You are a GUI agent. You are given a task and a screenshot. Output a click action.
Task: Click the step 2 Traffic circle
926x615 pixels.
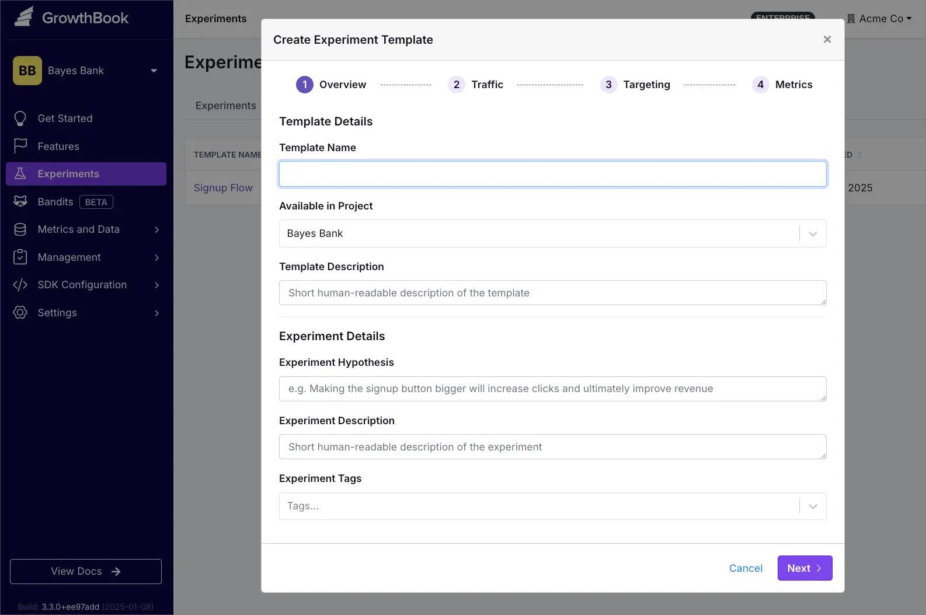pyautogui.click(x=457, y=85)
